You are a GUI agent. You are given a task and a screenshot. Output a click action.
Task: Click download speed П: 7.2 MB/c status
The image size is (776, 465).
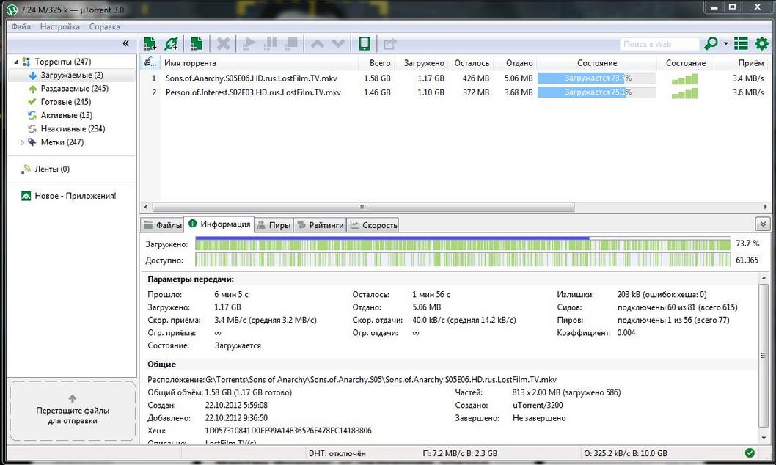(461, 453)
